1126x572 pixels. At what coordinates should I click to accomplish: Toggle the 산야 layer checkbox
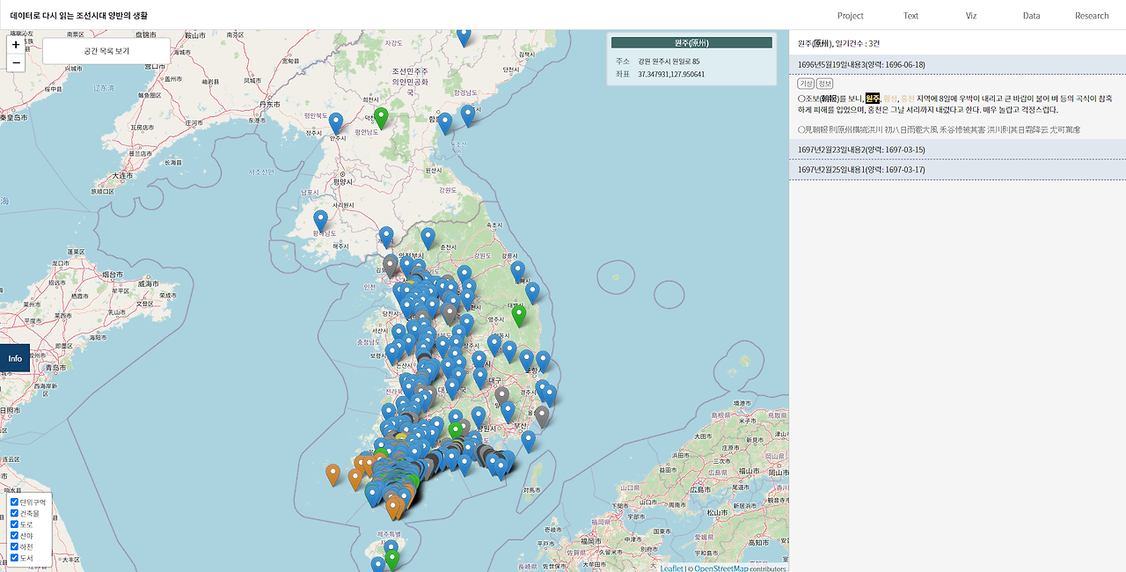14,535
